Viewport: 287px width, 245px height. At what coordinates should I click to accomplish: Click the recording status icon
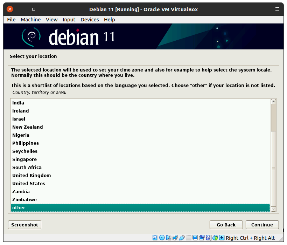(x=202, y=238)
